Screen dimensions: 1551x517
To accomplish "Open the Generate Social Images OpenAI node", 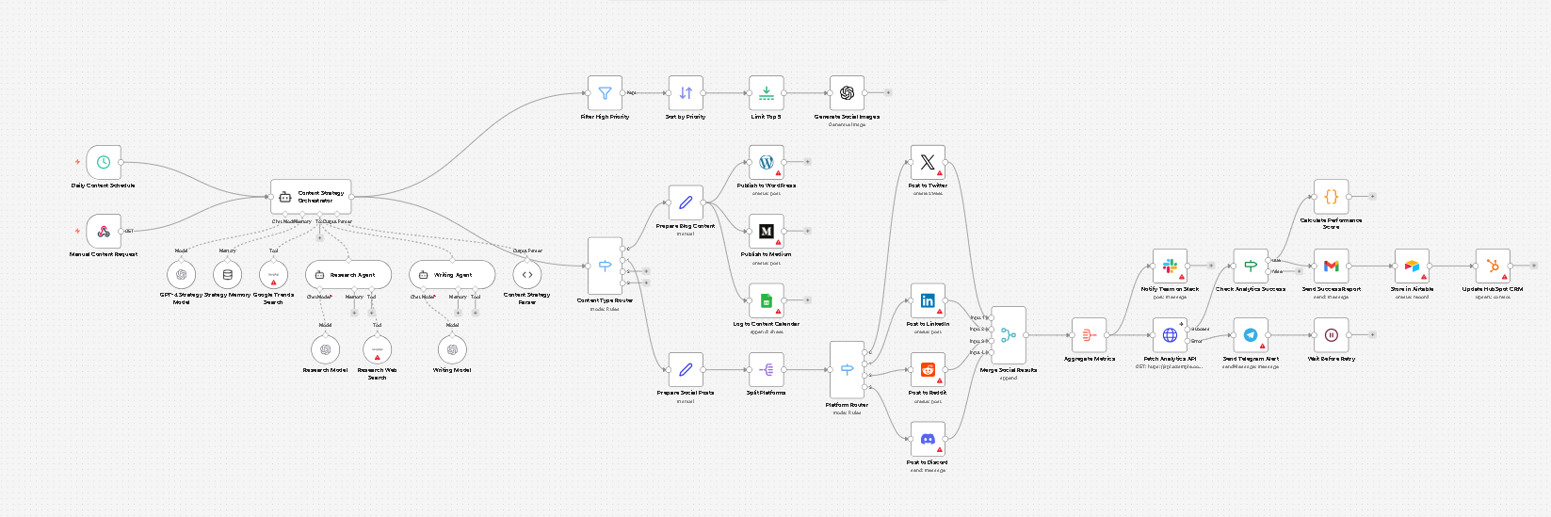I will tap(847, 93).
